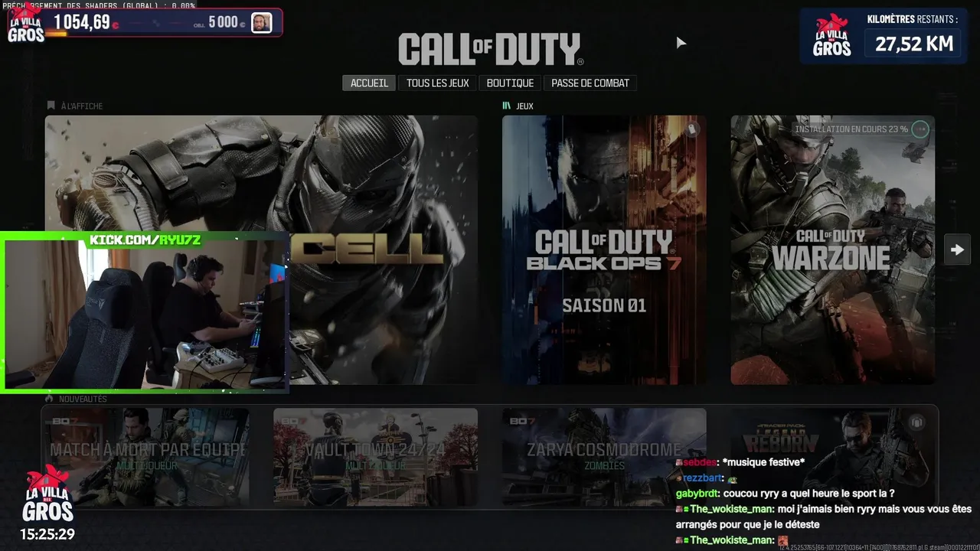Image resolution: width=980 pixels, height=551 pixels.
Task: Open the TOUS LES JEUX tab
Action: click(438, 83)
